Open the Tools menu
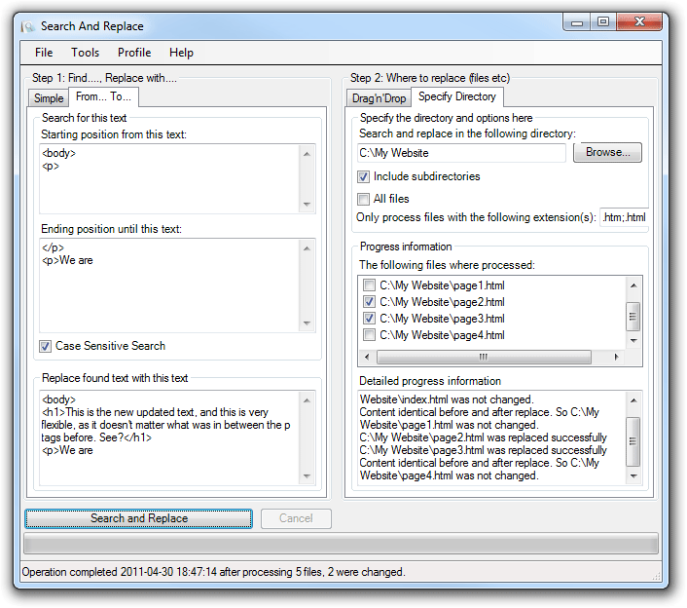 pyautogui.click(x=85, y=53)
